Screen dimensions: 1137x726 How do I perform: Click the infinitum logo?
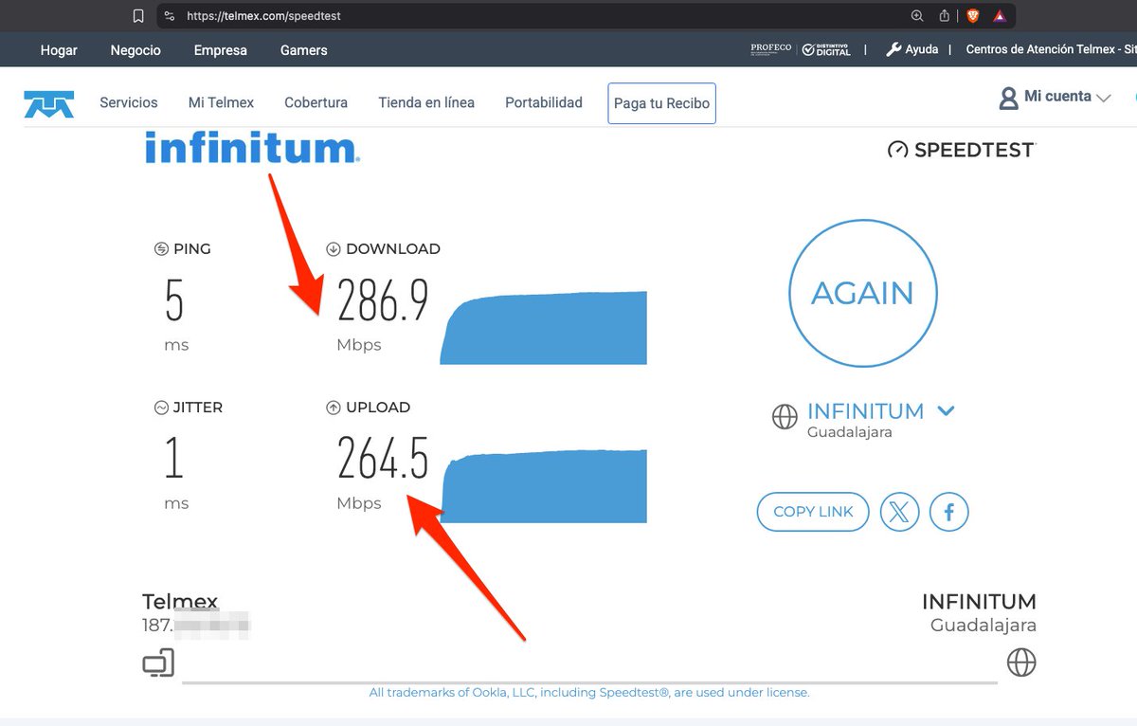(251, 149)
